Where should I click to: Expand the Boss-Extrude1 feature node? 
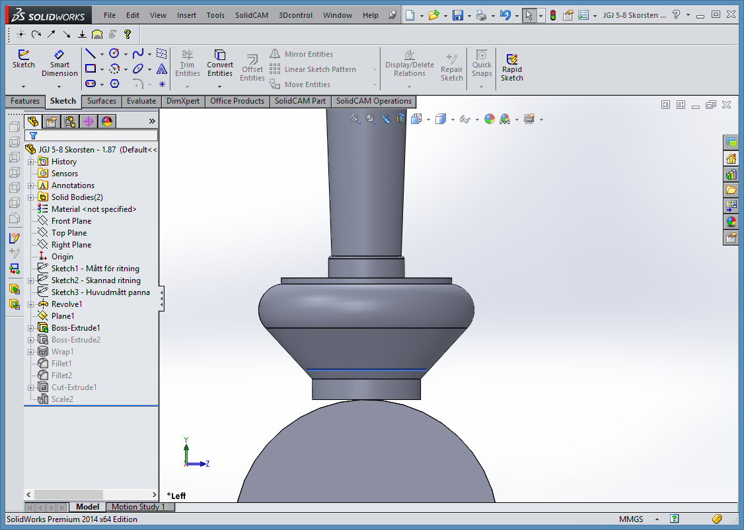(31, 328)
